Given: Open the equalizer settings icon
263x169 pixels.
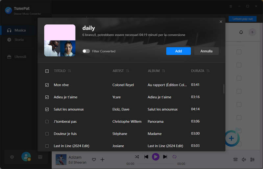Looking at the screenshot, I should (252, 159).
